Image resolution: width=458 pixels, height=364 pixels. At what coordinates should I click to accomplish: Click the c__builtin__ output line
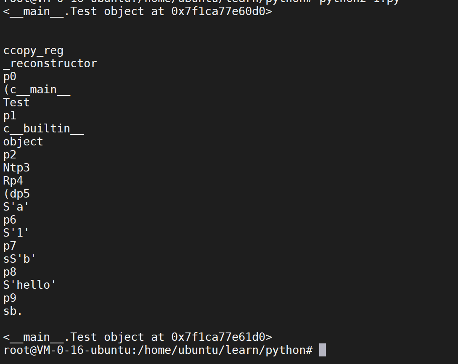(x=43, y=129)
